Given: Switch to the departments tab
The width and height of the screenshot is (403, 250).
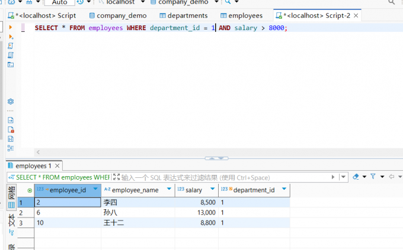Looking at the screenshot, I should click(184, 15).
